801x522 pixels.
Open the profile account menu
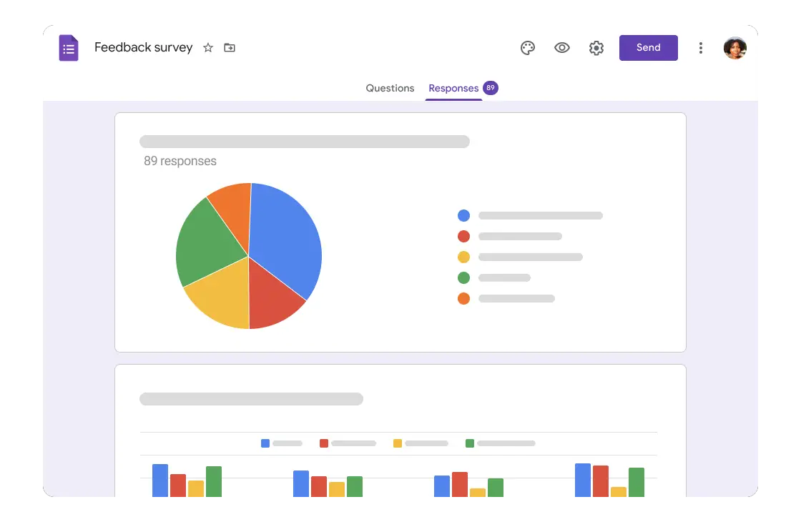click(x=735, y=47)
